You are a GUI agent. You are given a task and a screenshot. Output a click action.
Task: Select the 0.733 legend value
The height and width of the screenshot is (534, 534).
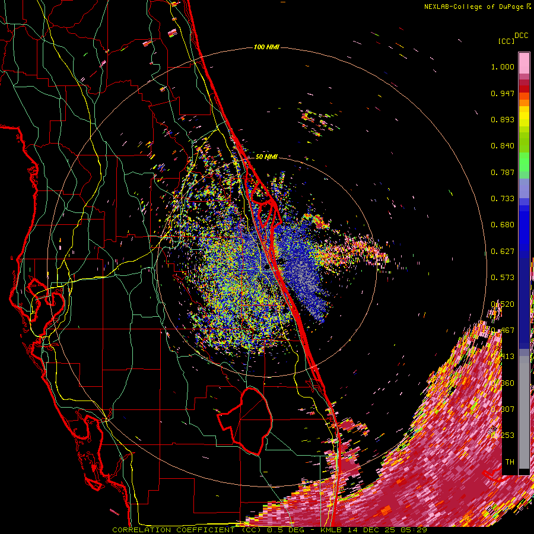503,199
